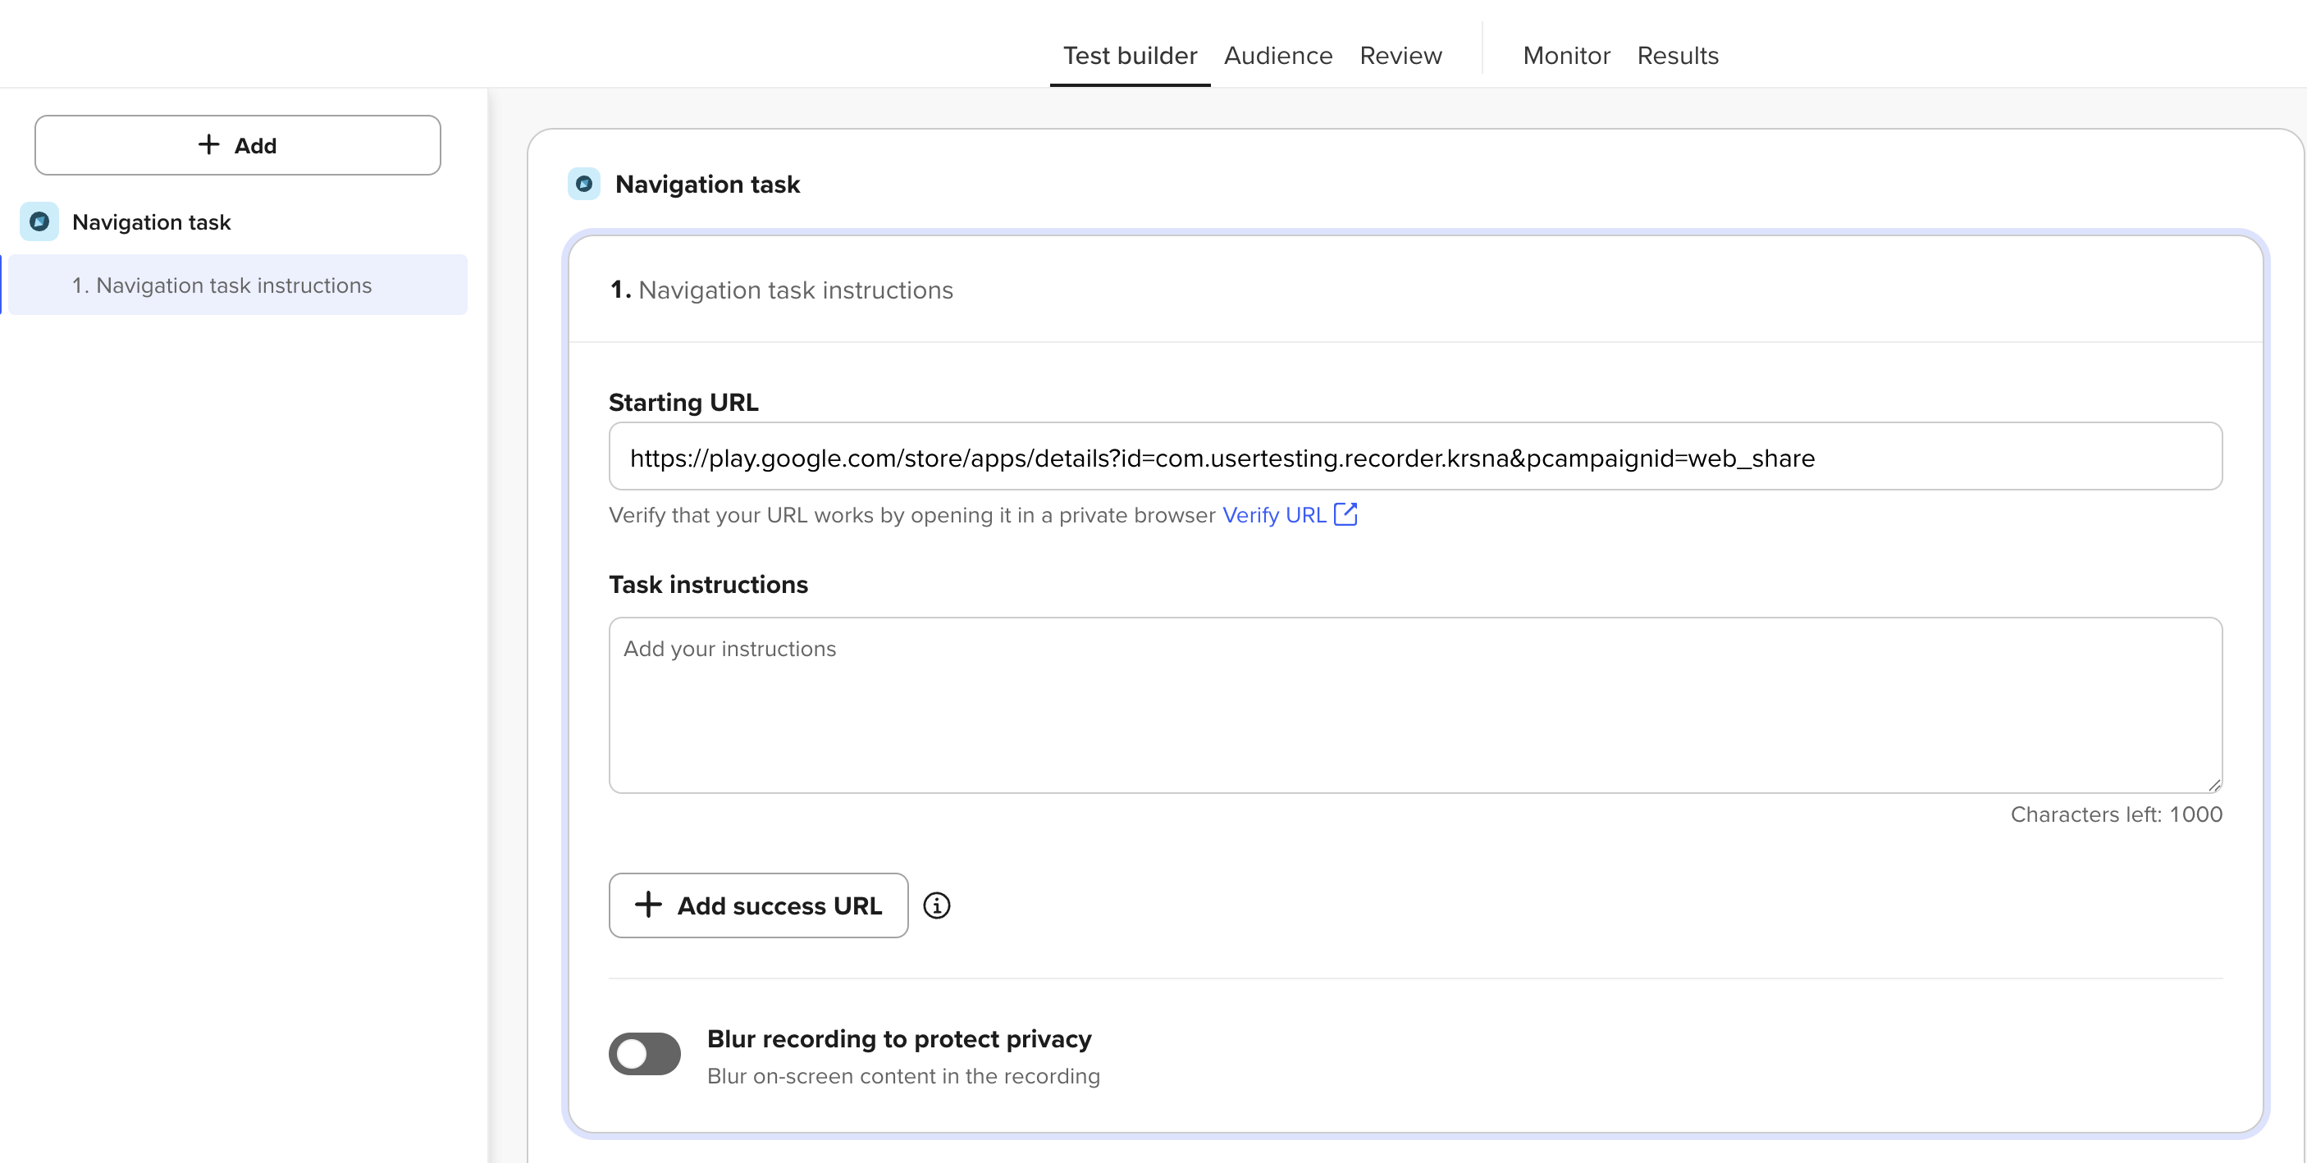Click the Navigation task compass icon in sidebar
The image size is (2307, 1163).
point(39,221)
